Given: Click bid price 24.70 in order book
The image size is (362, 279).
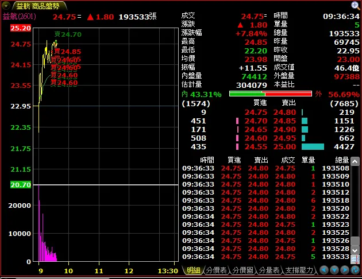Looking at the screenshot, I should click(256, 121).
